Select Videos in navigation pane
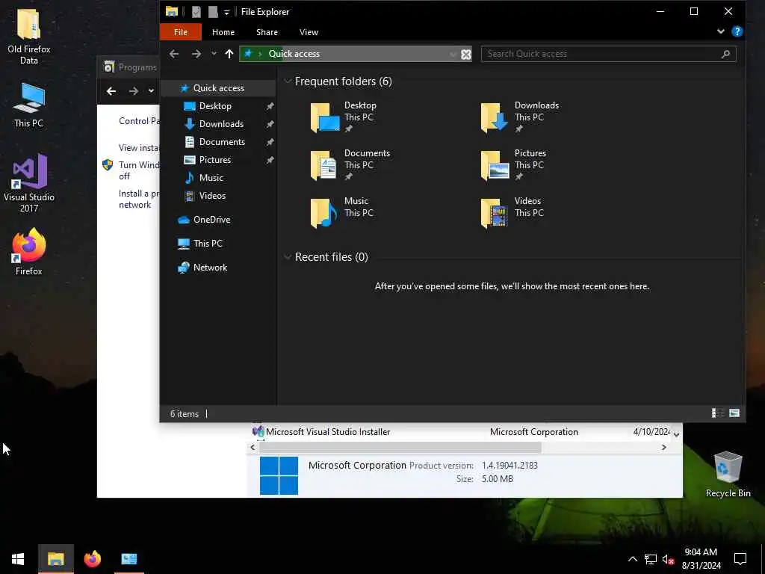The image size is (765, 574). 212,196
